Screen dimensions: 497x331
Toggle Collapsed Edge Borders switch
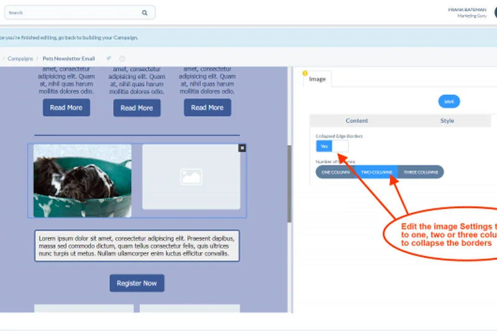[x=332, y=147]
